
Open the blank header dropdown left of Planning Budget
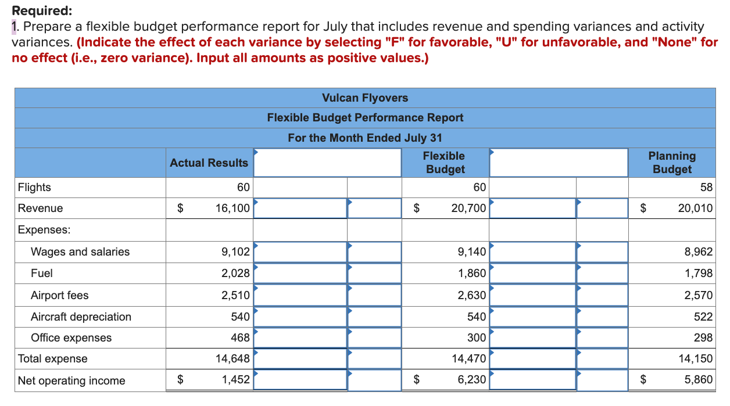click(559, 163)
